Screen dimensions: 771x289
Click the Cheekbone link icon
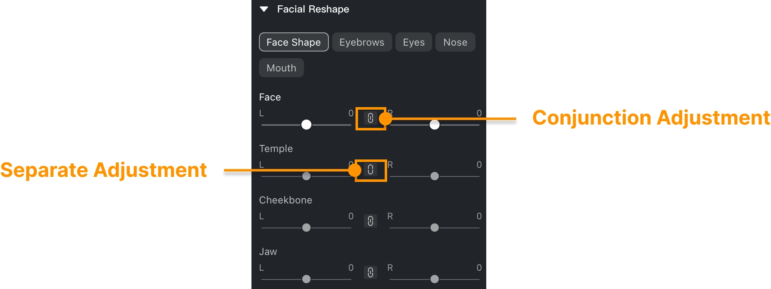pos(370,221)
